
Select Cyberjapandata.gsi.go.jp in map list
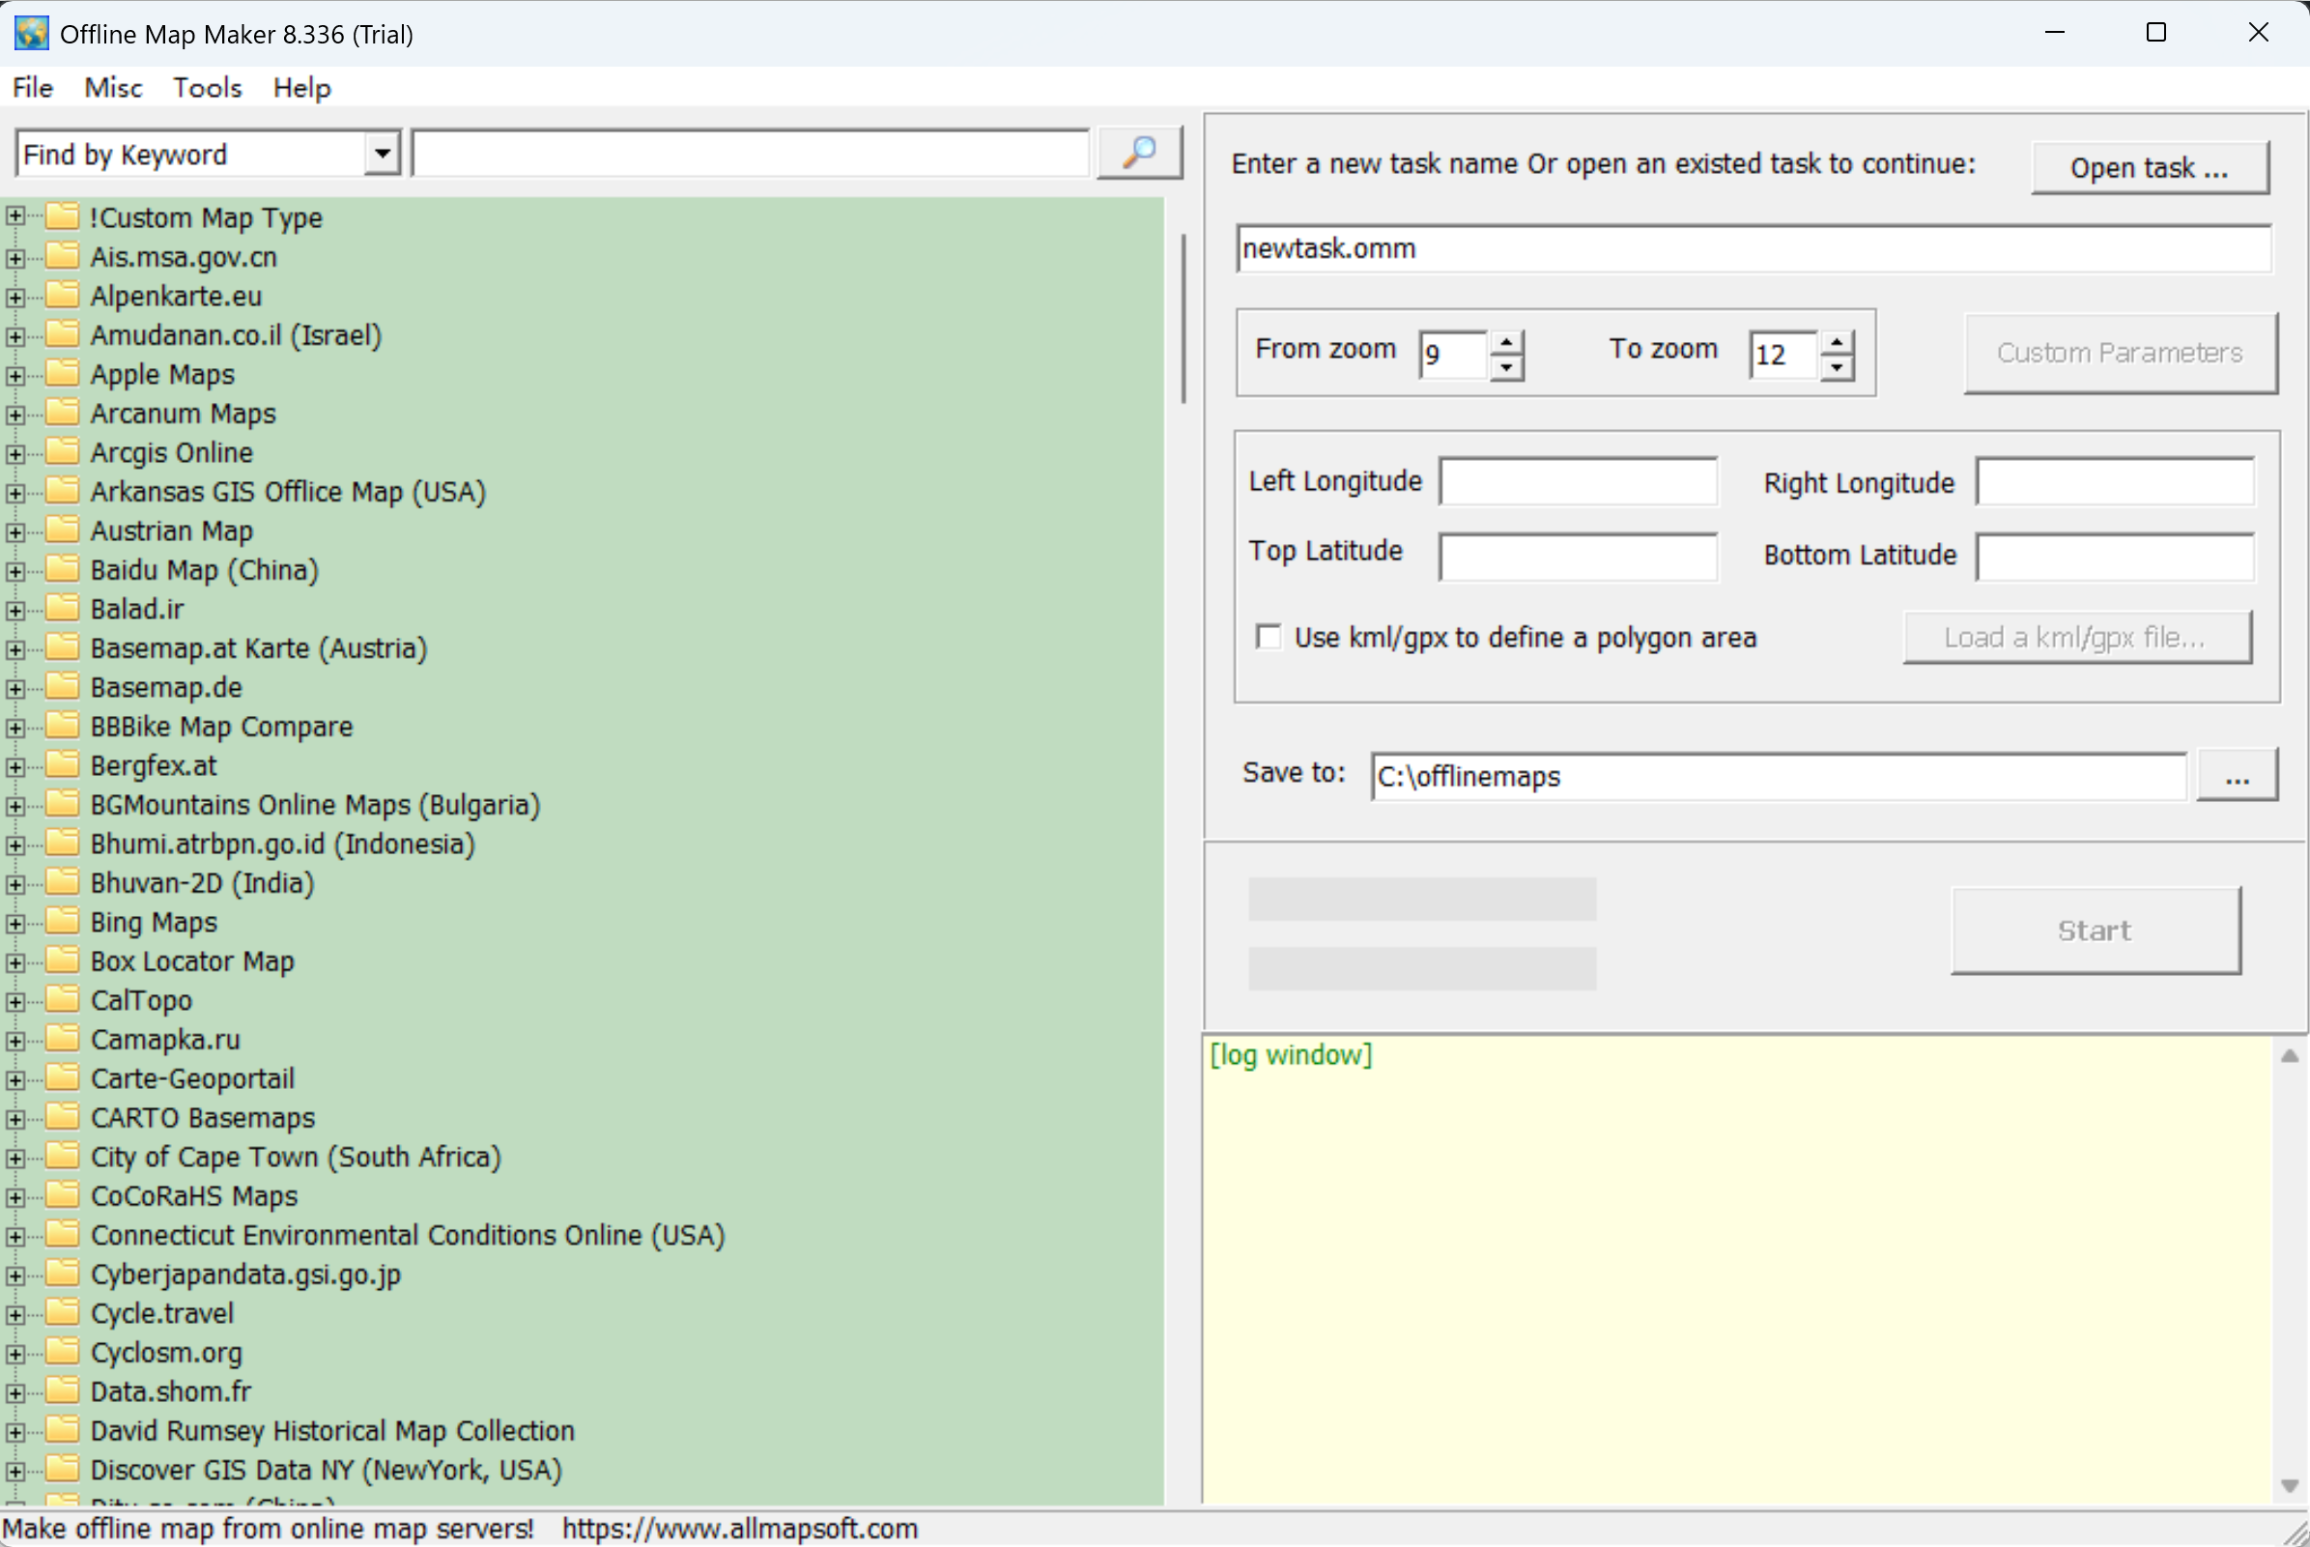click(245, 1274)
